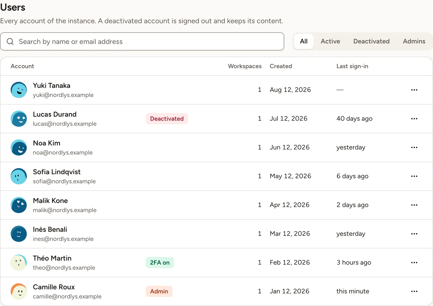Click the email lucas@nordlys.example
433x306 pixels.
[65, 124]
